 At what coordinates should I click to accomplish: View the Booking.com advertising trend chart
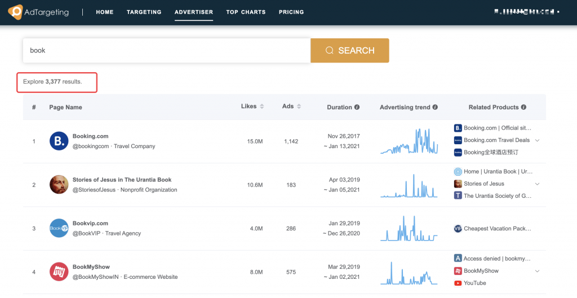tap(409, 141)
